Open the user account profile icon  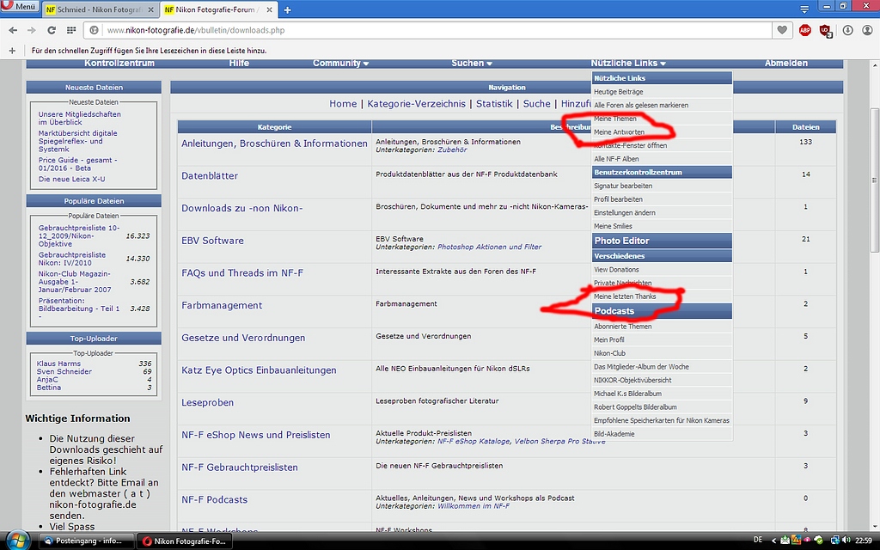(x=868, y=30)
